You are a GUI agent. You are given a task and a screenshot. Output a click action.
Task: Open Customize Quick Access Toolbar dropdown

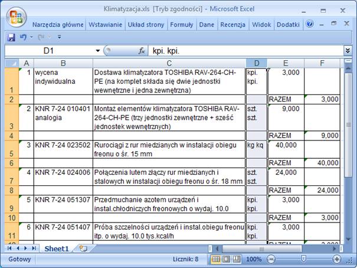point(59,37)
